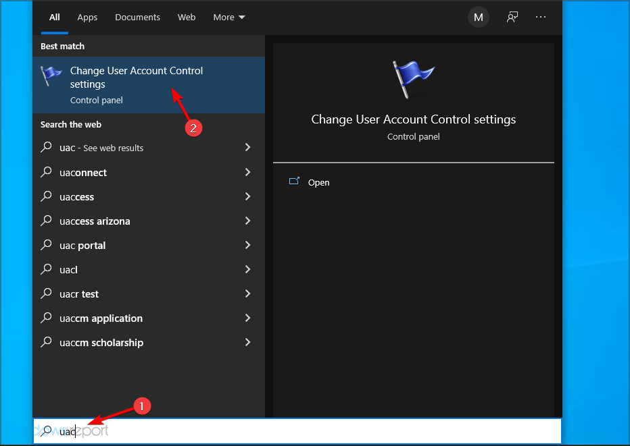This screenshot has height=446, width=630.
Task: Switch to the Apps tab
Action: (87, 18)
